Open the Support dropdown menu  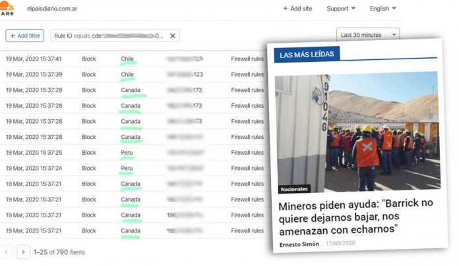coord(341,9)
